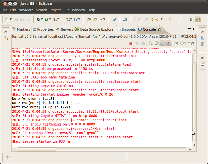This screenshot has width=208, height=164.
Task: Open the Open Perspective button
Action: click(x=192, y=19)
